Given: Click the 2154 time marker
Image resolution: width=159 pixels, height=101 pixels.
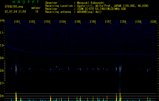Looking at the screenshot, I should (x=62, y=22).
